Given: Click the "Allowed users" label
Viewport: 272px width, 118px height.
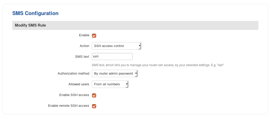Looking at the screenshot, I should (79, 84).
